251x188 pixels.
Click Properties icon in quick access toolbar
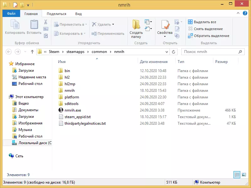point(15,5)
